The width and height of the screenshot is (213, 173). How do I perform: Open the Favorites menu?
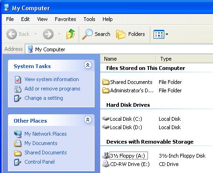pos(66,19)
